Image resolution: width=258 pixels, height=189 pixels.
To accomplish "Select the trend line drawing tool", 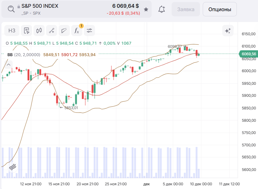I will [52, 30].
